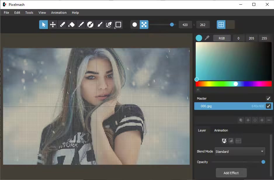
Task: Activate the eyedropper color picker
Action: click(x=207, y=38)
